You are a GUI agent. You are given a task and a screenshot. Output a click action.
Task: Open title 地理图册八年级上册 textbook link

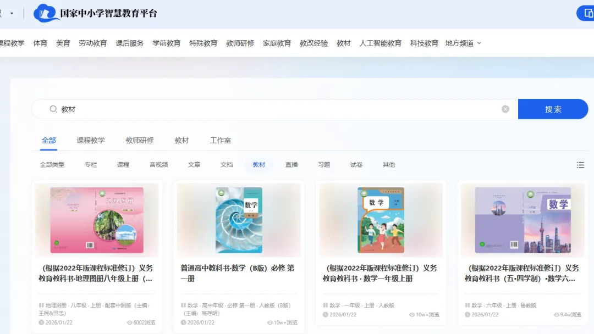96,273
